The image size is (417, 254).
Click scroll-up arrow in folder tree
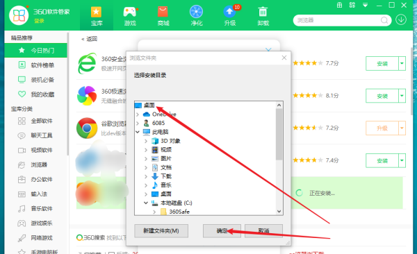[279, 105]
